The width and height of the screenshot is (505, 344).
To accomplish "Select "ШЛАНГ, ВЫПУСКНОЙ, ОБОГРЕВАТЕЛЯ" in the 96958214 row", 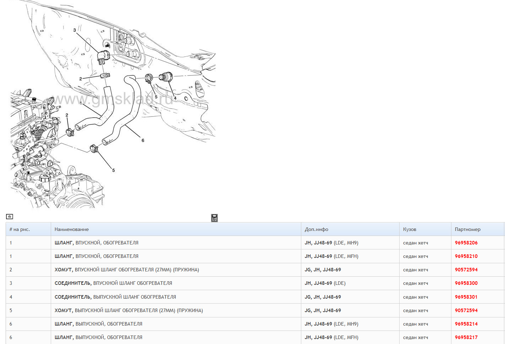I will (x=98, y=324).
